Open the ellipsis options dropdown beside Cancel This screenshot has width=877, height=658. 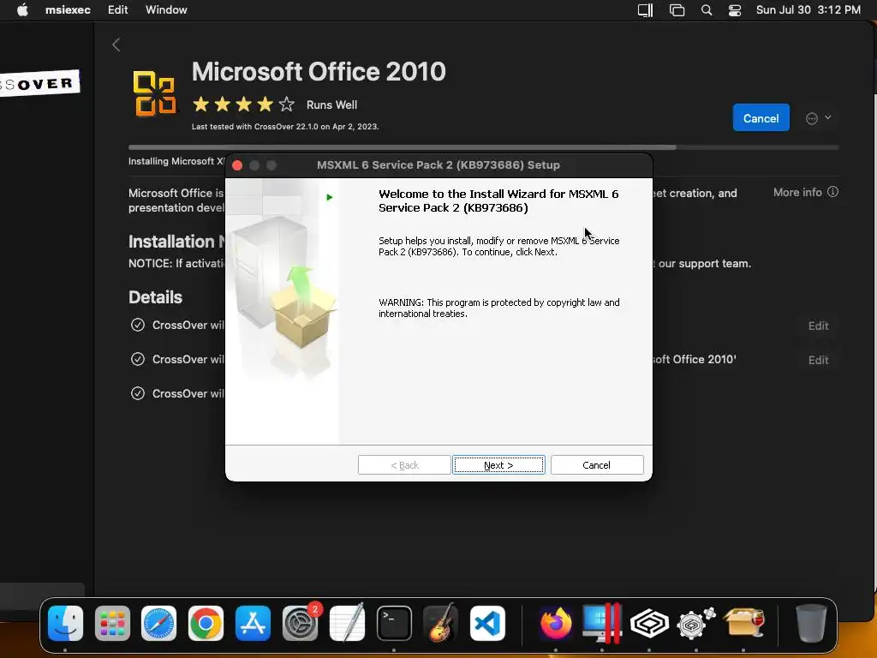(x=818, y=118)
